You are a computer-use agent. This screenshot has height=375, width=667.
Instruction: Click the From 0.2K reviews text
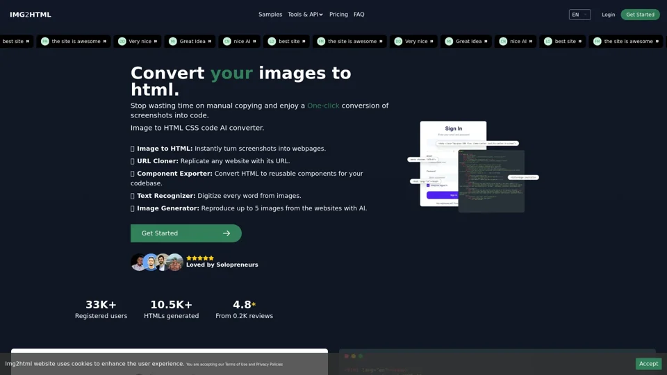coord(244,316)
